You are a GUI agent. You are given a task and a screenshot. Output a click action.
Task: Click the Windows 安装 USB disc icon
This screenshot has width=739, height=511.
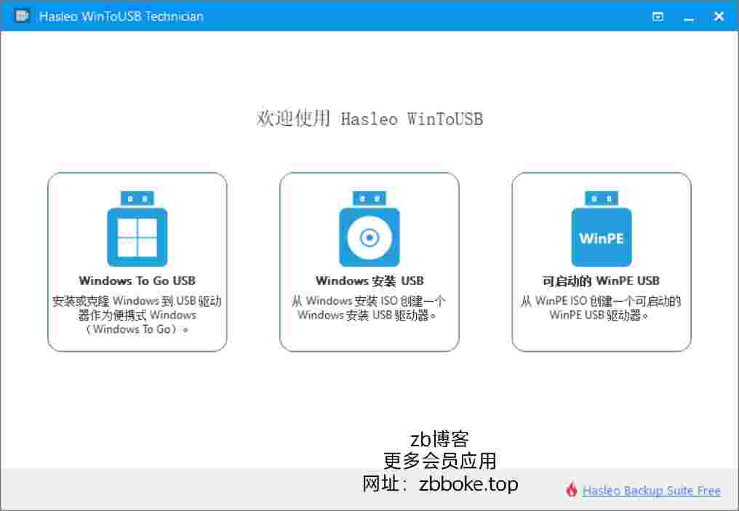click(369, 228)
